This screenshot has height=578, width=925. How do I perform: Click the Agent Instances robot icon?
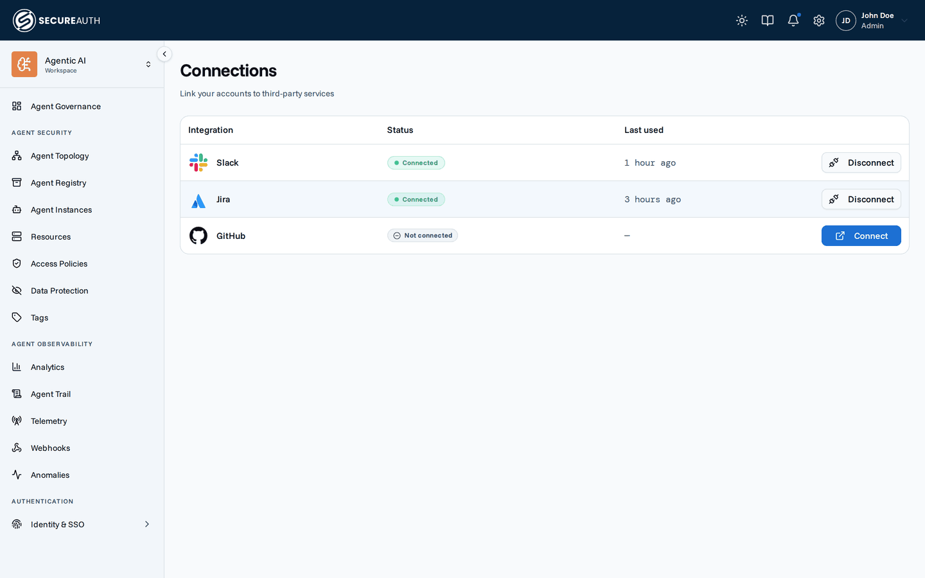17,209
